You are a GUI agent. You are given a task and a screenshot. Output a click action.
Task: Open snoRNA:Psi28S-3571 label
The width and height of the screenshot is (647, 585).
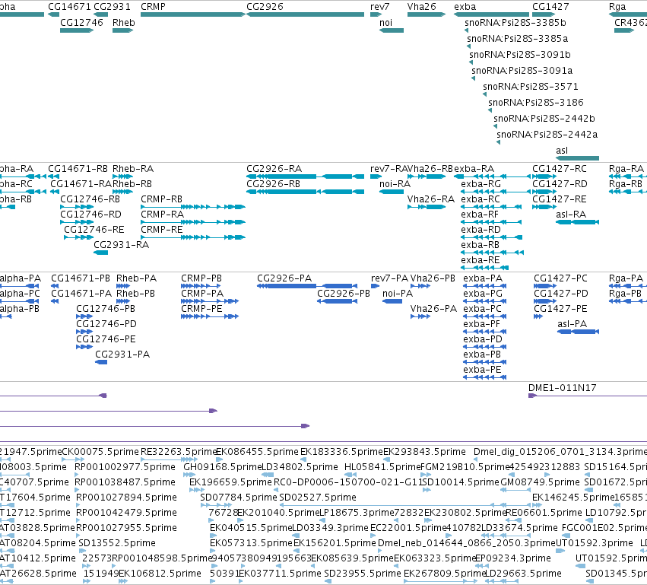point(531,87)
